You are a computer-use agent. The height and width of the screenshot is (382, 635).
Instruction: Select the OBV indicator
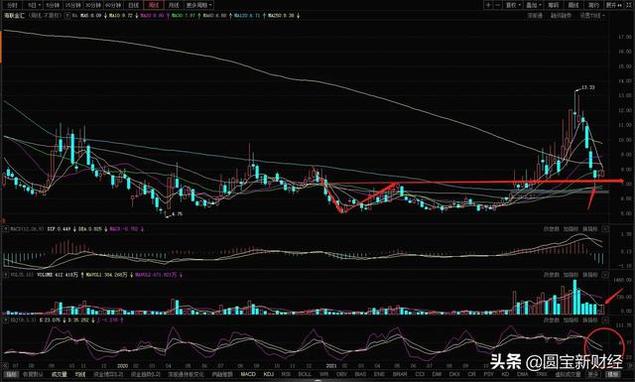pyautogui.click(x=341, y=374)
